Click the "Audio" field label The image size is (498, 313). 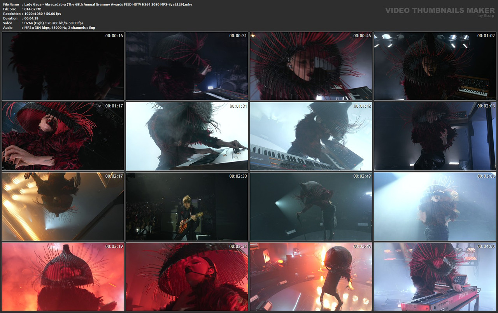click(8, 28)
